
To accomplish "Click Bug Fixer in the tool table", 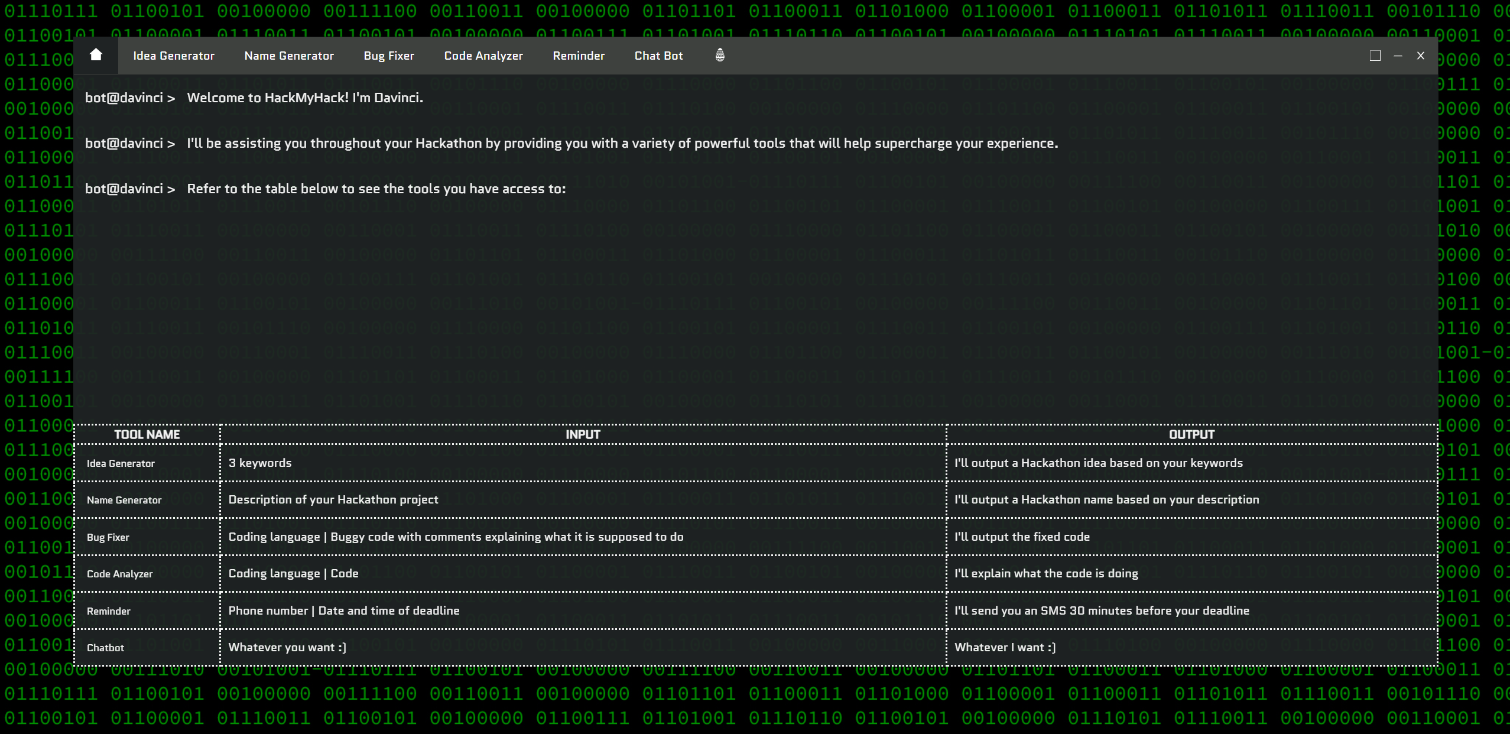I will [x=108, y=537].
